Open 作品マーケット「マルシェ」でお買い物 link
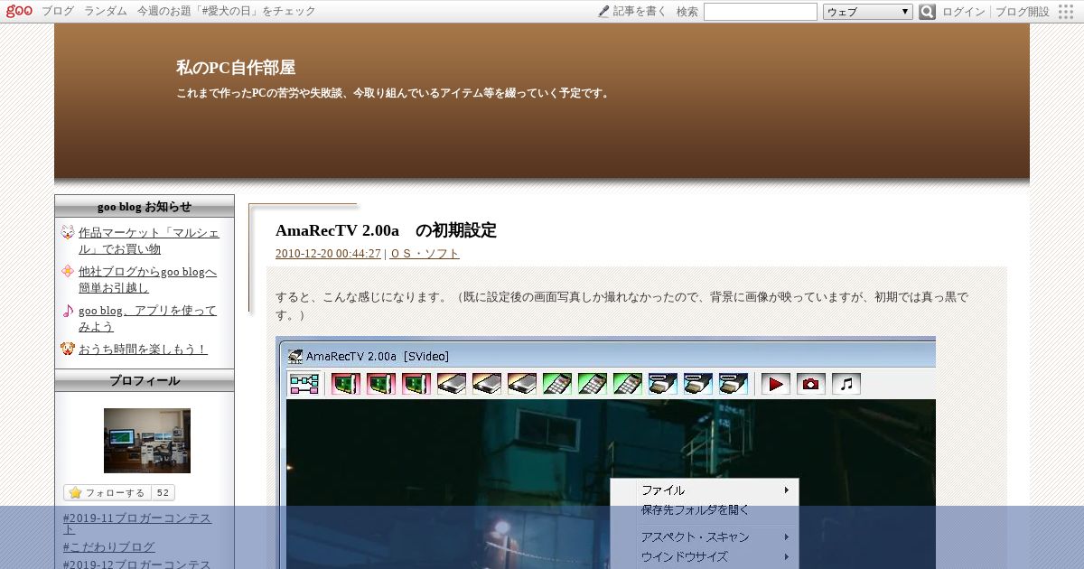The height and width of the screenshot is (569, 1084). [148, 241]
